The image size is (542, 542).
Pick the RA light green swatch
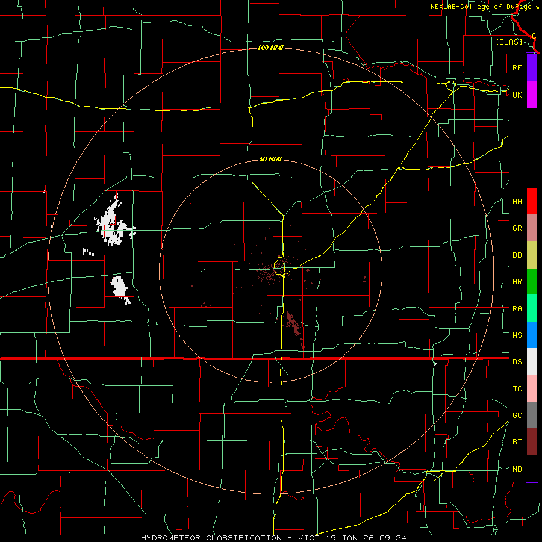coord(532,308)
